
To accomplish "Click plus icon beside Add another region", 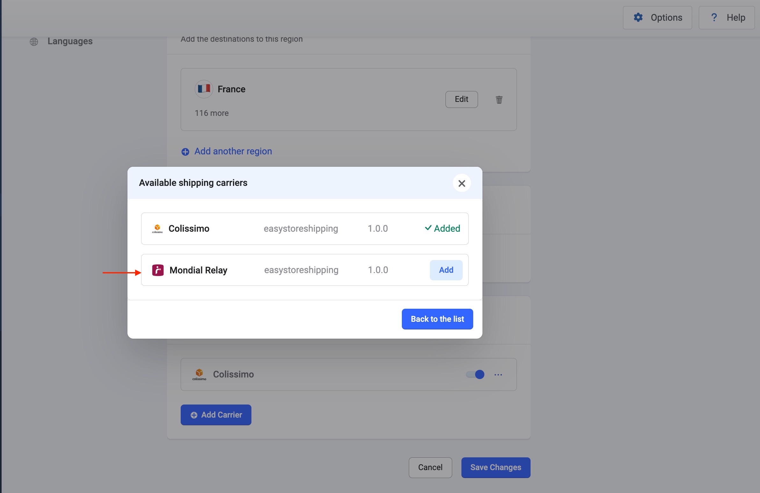I will tap(185, 151).
